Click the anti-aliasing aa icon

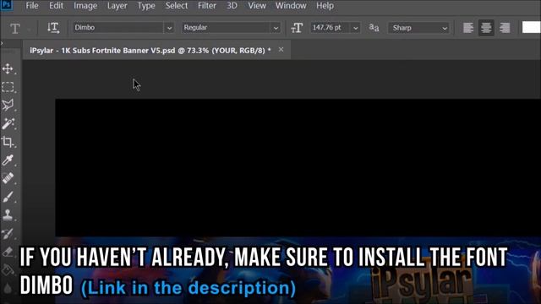(374, 28)
